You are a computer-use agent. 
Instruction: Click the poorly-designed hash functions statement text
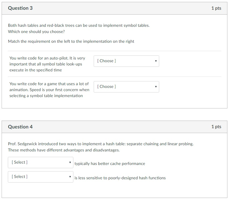pos(120,178)
